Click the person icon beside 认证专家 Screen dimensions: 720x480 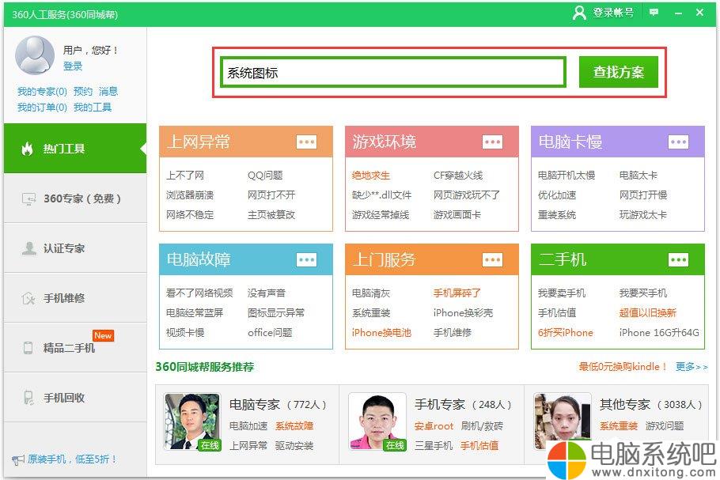click(x=28, y=248)
